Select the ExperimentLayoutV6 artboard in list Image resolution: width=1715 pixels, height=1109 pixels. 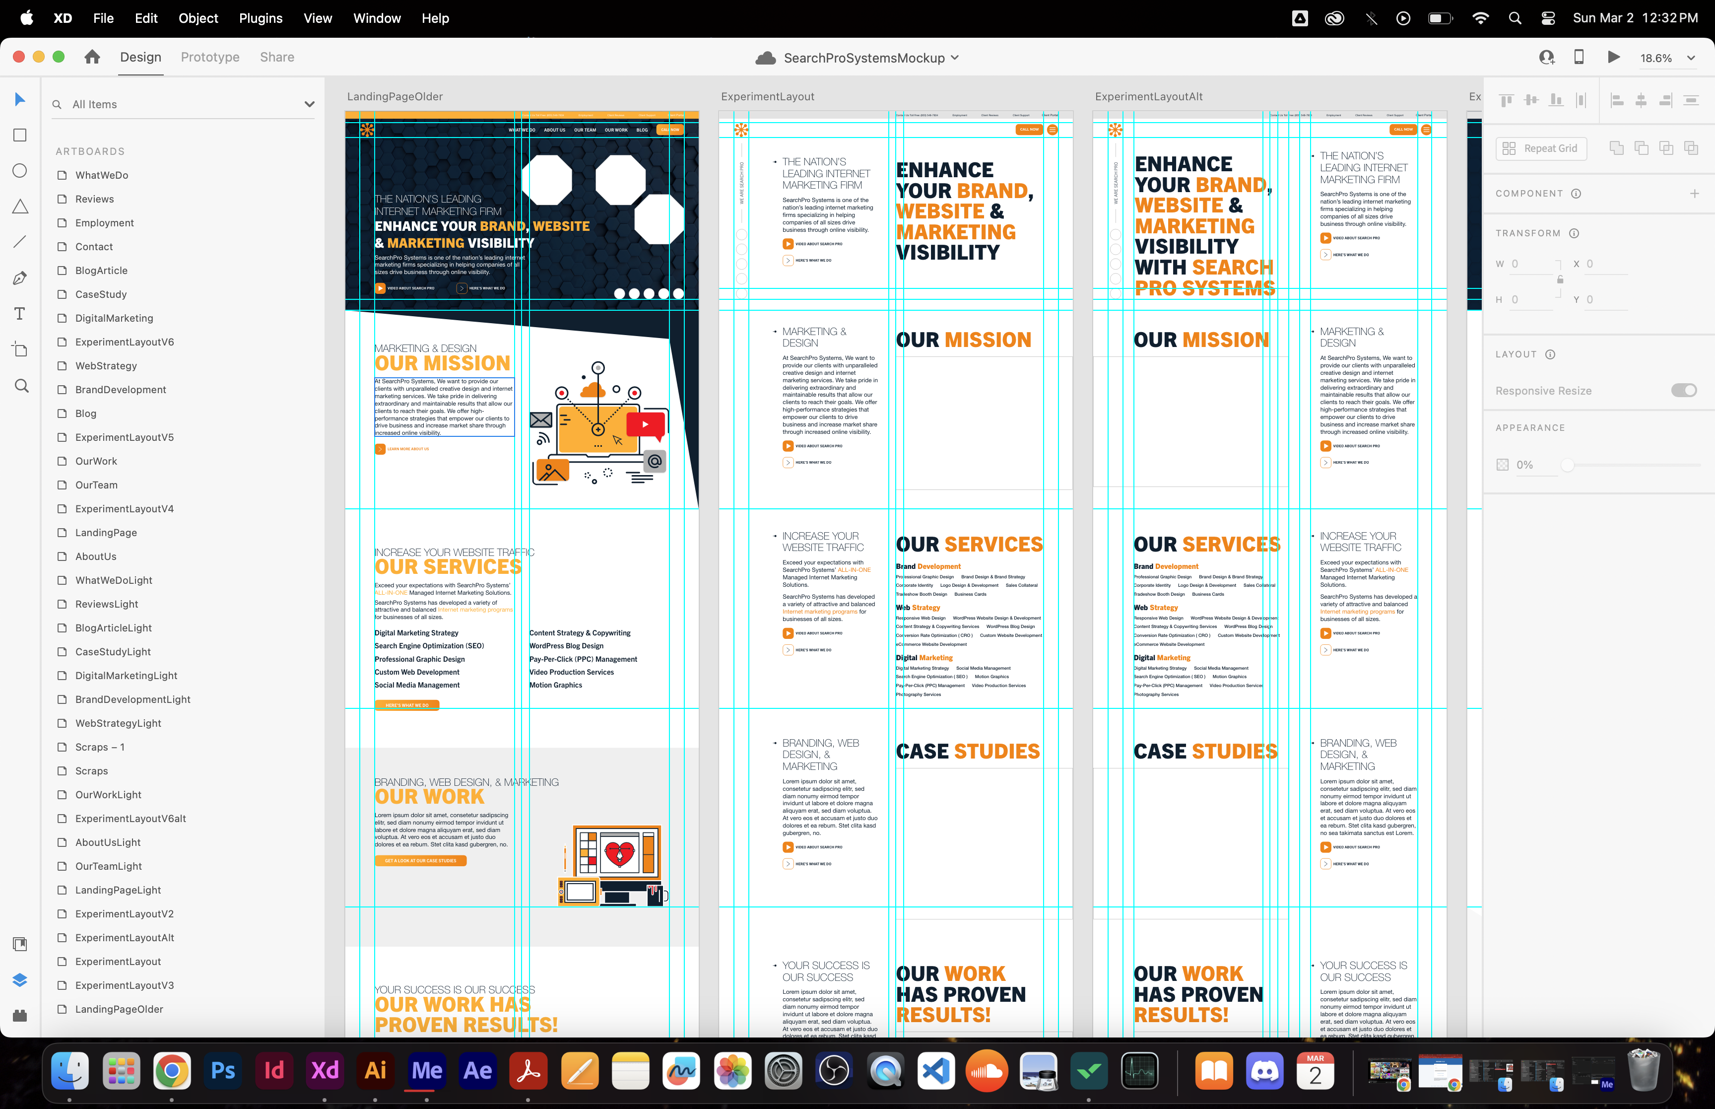coord(125,342)
